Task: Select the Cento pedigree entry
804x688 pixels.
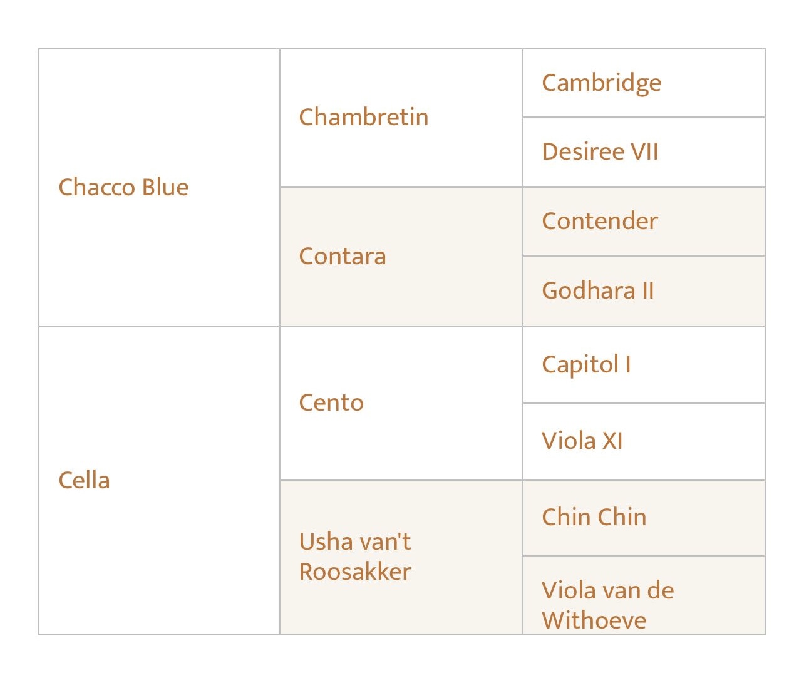Action: (331, 403)
